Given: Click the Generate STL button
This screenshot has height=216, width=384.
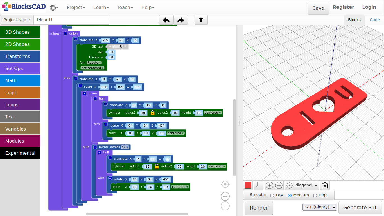Looking at the screenshot, I should pos(360,208).
